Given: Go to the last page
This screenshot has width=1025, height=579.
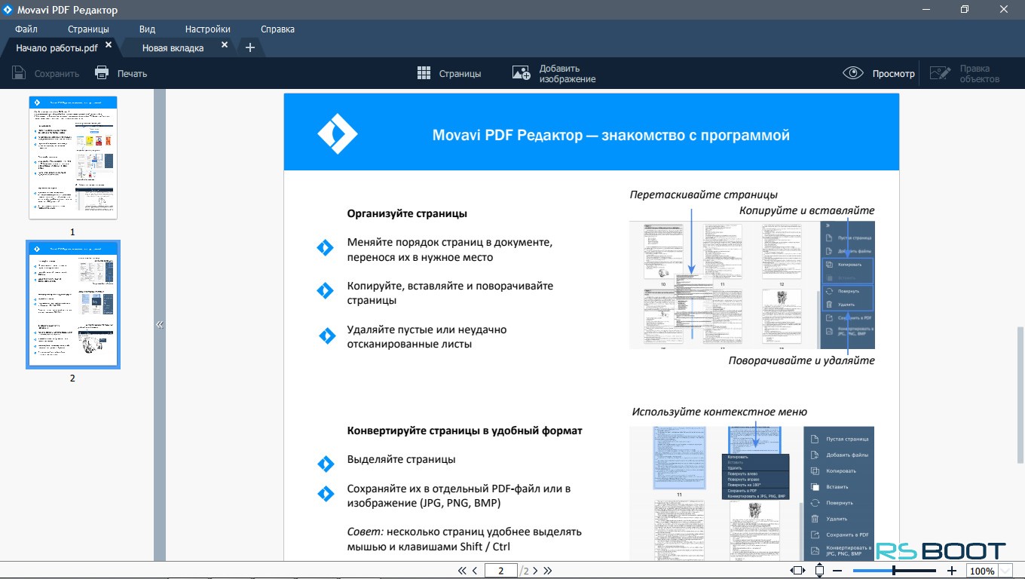Looking at the screenshot, I should [548, 571].
